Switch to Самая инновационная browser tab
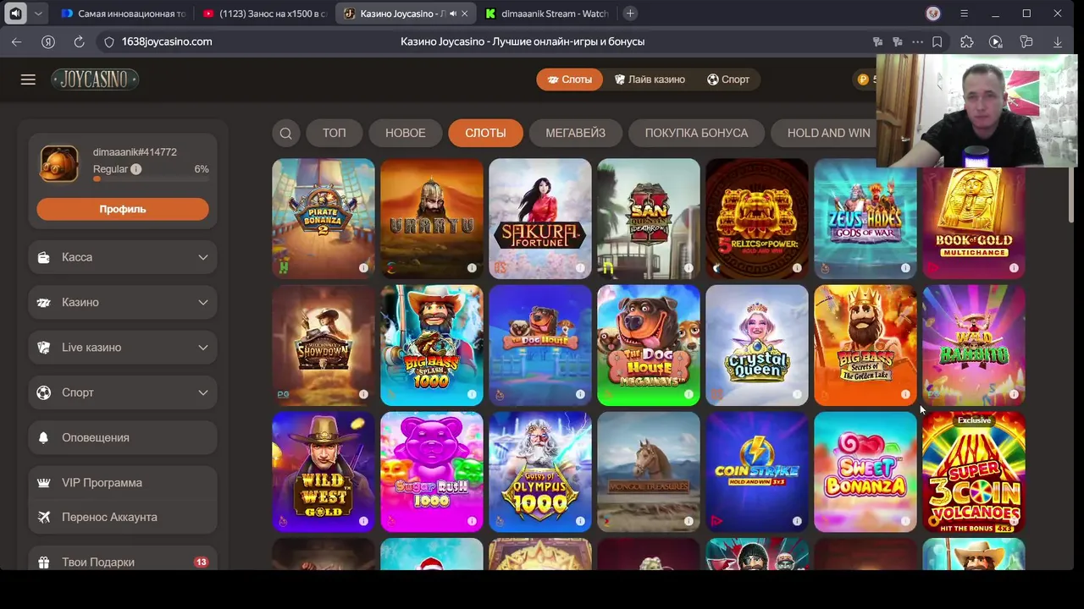Viewport: 1084px width, 609px height. click(123, 14)
